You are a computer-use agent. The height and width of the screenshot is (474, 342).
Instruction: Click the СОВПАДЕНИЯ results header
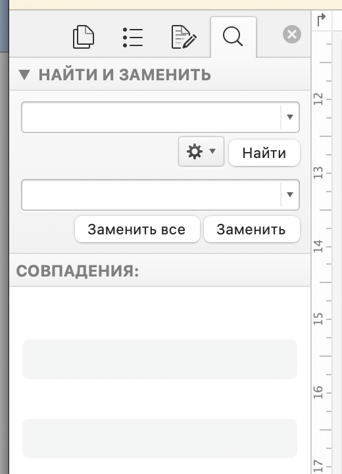point(78,271)
